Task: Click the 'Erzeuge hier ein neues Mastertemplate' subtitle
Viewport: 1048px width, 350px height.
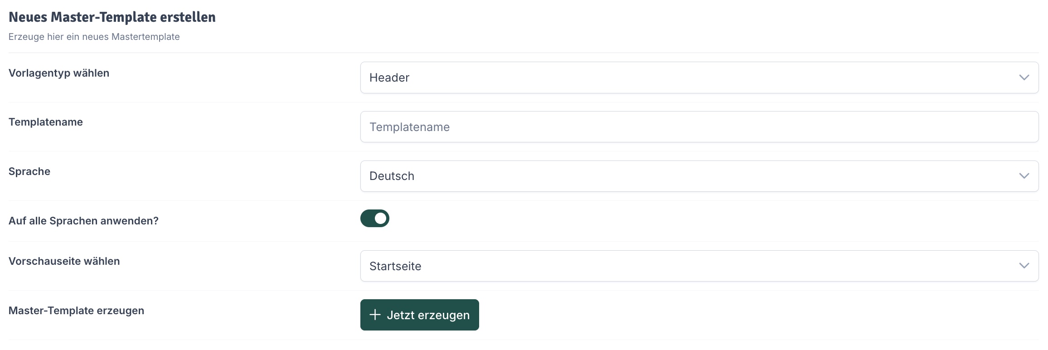Action: pos(94,37)
